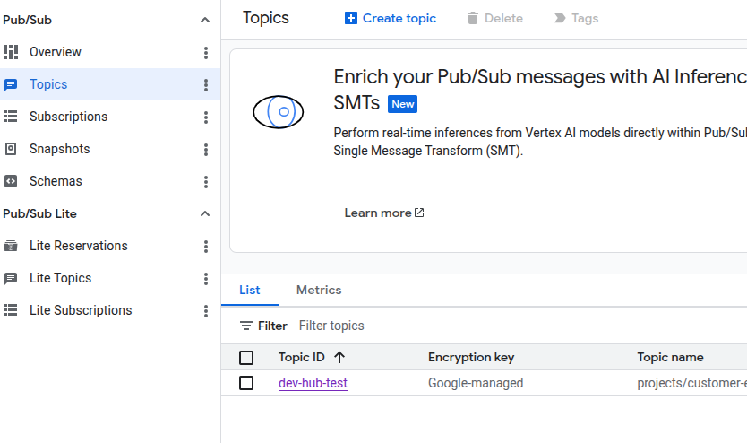
Task: Go to Subscriptions in the sidebar
Action: click(69, 117)
